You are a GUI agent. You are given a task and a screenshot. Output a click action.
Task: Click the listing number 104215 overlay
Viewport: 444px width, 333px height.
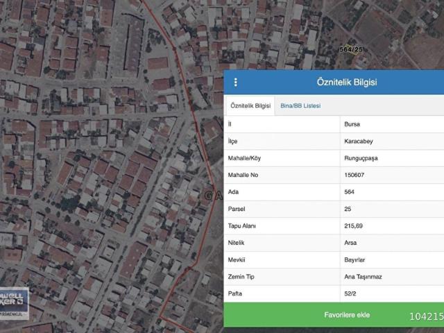tap(426, 316)
